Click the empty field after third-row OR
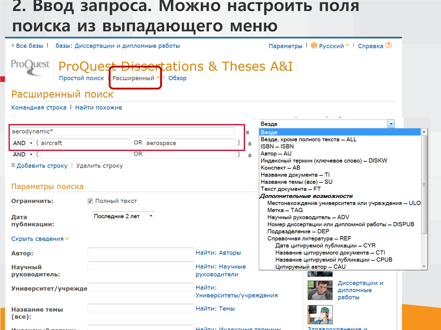The width and height of the screenshot is (441, 330). 191,154
